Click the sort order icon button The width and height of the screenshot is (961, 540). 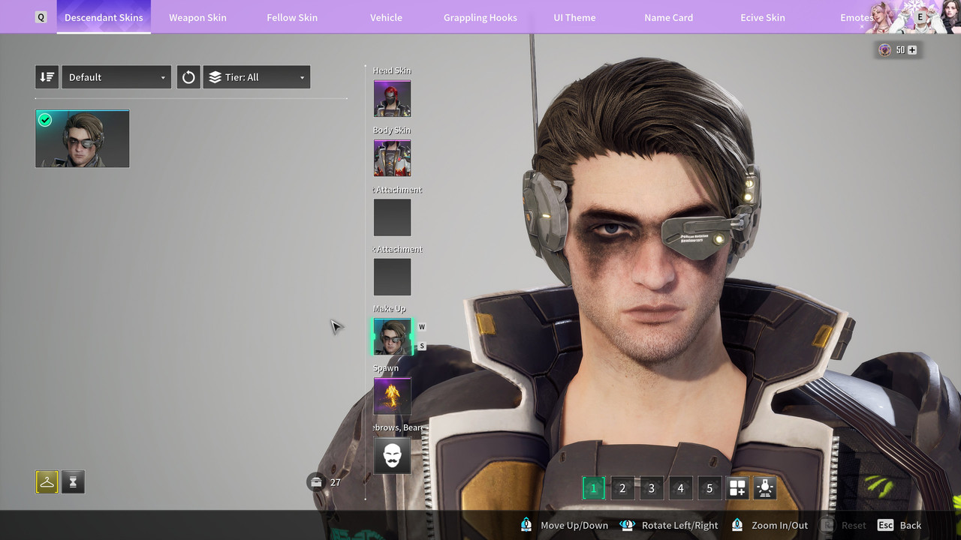click(47, 77)
